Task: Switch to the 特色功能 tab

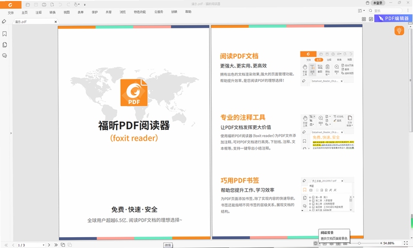Action: point(139,12)
